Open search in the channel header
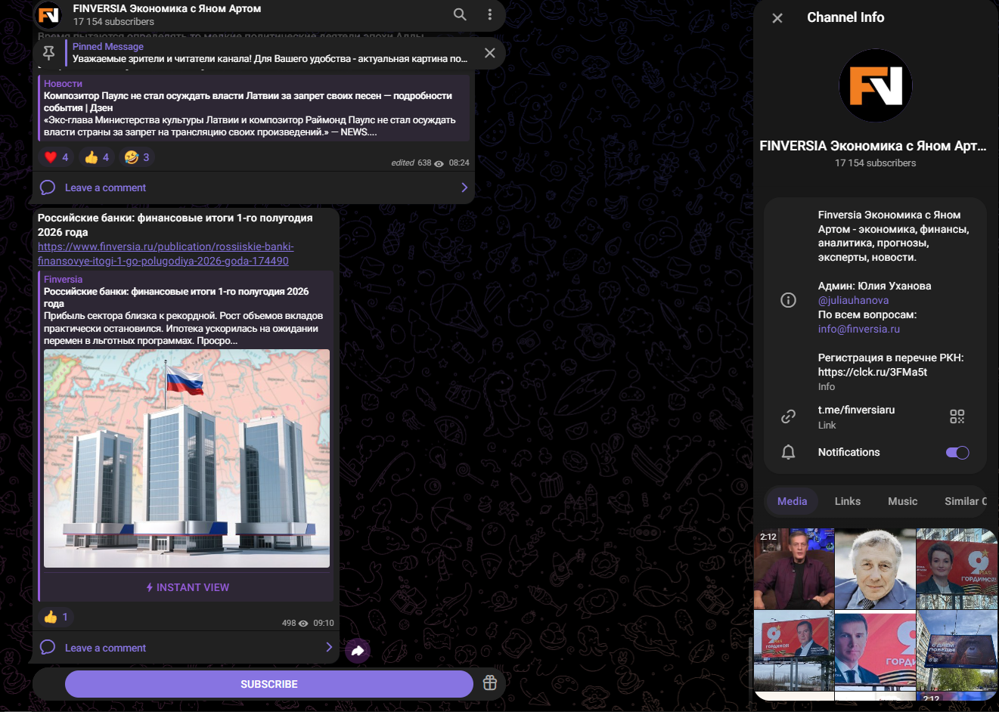 click(460, 14)
